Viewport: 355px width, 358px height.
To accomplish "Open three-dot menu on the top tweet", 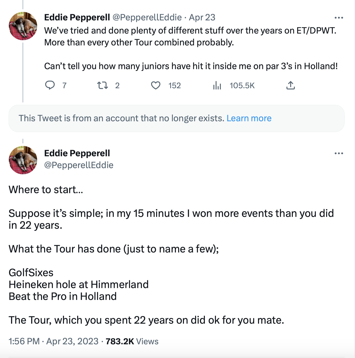I will pos(338,18).
